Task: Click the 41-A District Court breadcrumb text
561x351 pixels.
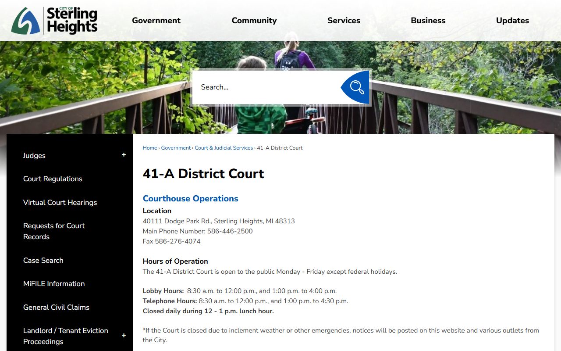Action: [x=280, y=148]
